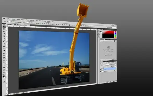Viewport: 153px width, 96px height.
Task: Open the Fichier menu
Action: tap(9, 19)
